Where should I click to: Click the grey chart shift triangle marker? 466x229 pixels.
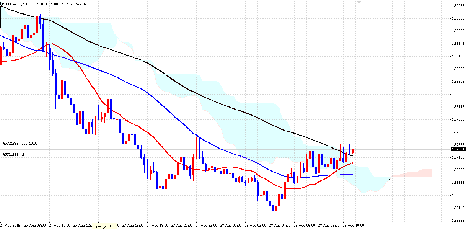[358, 2]
